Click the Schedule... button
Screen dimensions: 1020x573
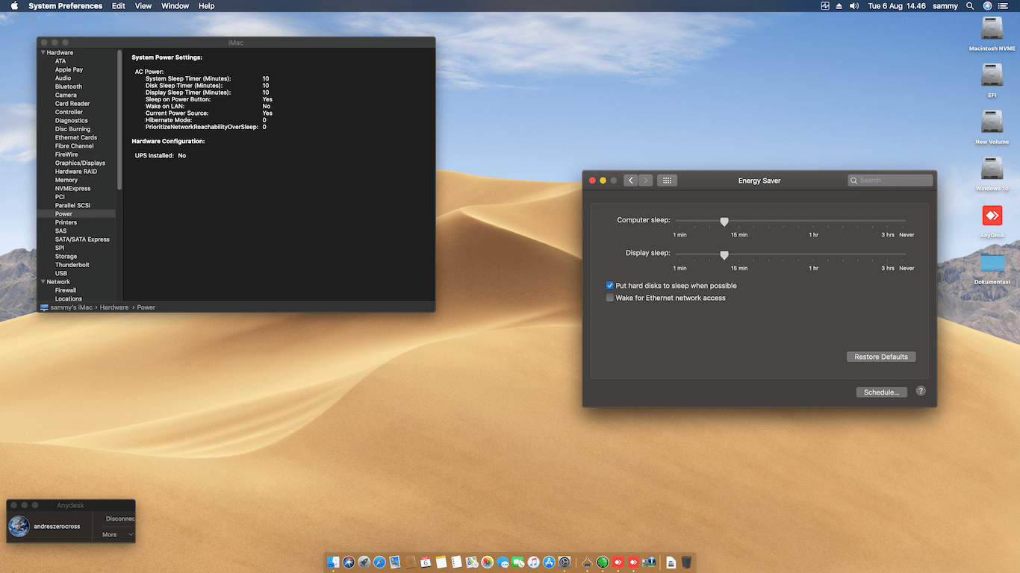(x=881, y=392)
